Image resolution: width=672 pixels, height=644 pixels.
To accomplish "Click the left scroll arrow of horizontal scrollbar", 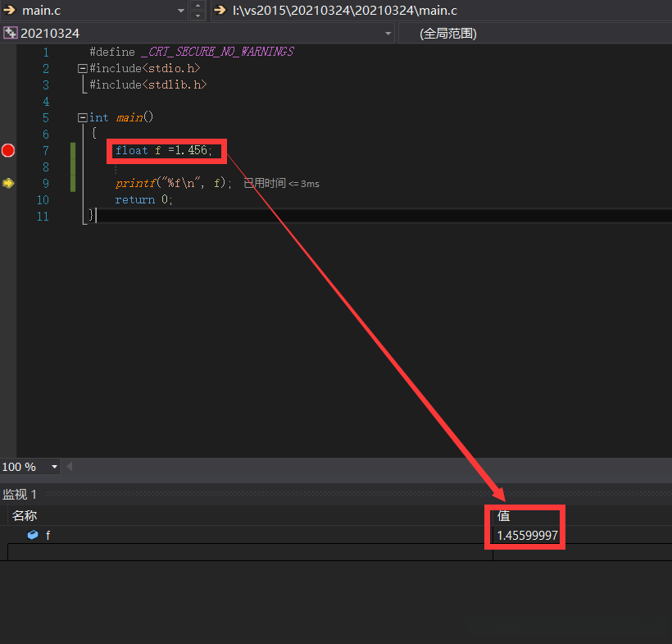I will [70, 466].
